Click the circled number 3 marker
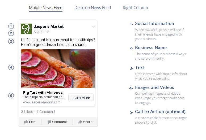 click(x=11, y=41)
